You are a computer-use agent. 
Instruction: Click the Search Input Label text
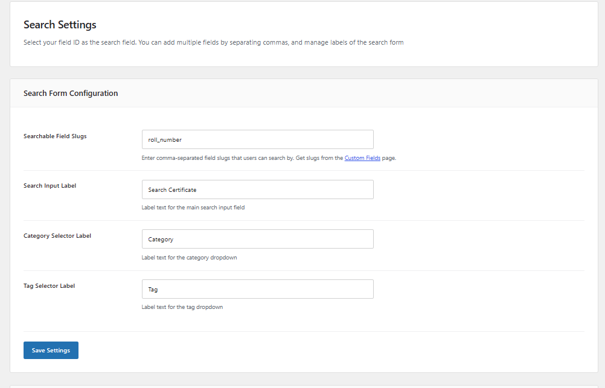50,185
